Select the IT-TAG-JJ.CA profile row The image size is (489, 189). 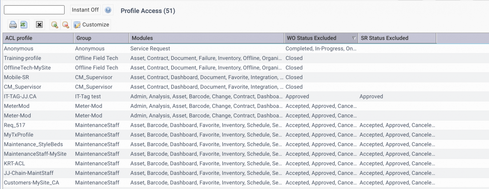244,97
